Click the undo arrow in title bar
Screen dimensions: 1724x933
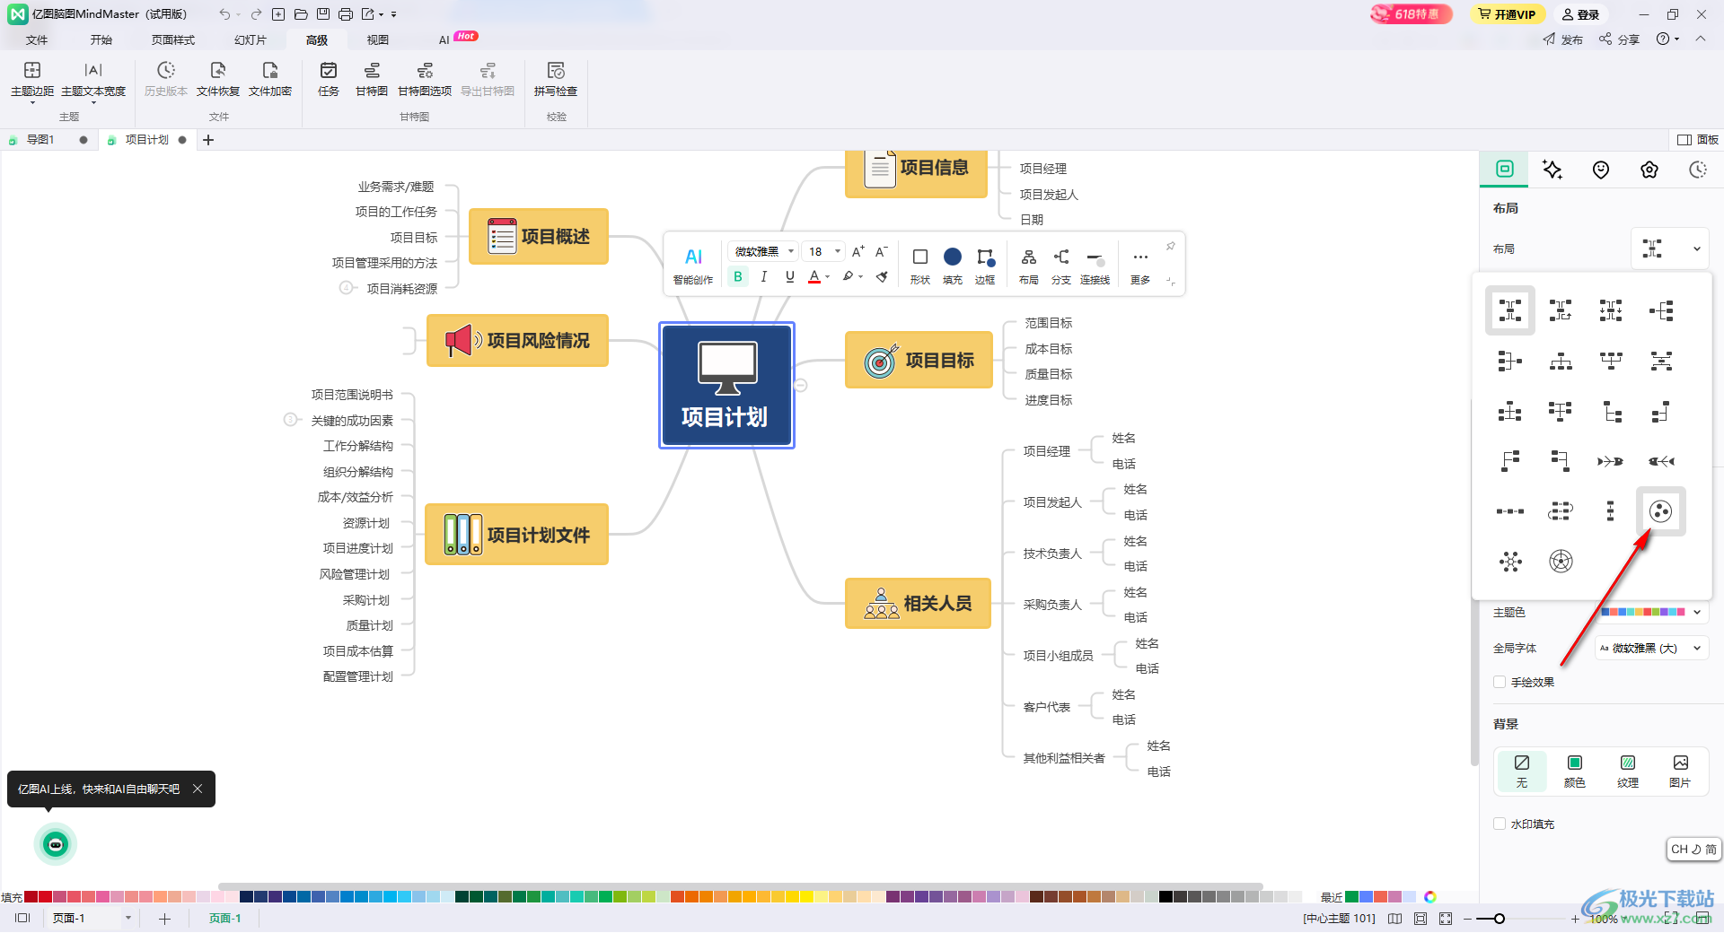tap(224, 14)
